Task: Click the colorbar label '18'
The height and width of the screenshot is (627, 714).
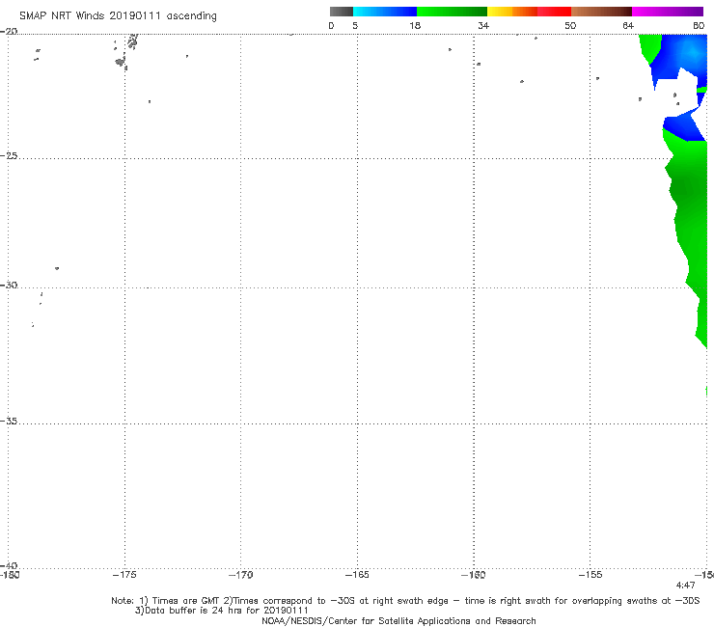Action: (x=415, y=25)
